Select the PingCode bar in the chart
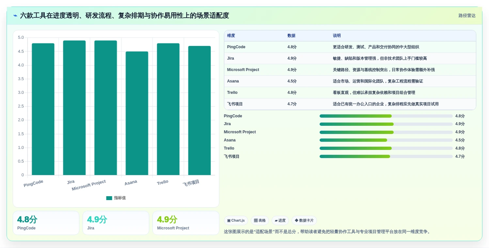This screenshot has height=248, width=489. coord(43,109)
